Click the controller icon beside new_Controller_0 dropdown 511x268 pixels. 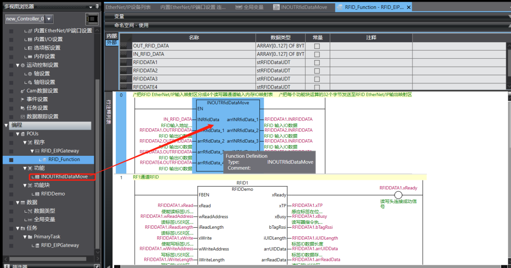[92, 19]
